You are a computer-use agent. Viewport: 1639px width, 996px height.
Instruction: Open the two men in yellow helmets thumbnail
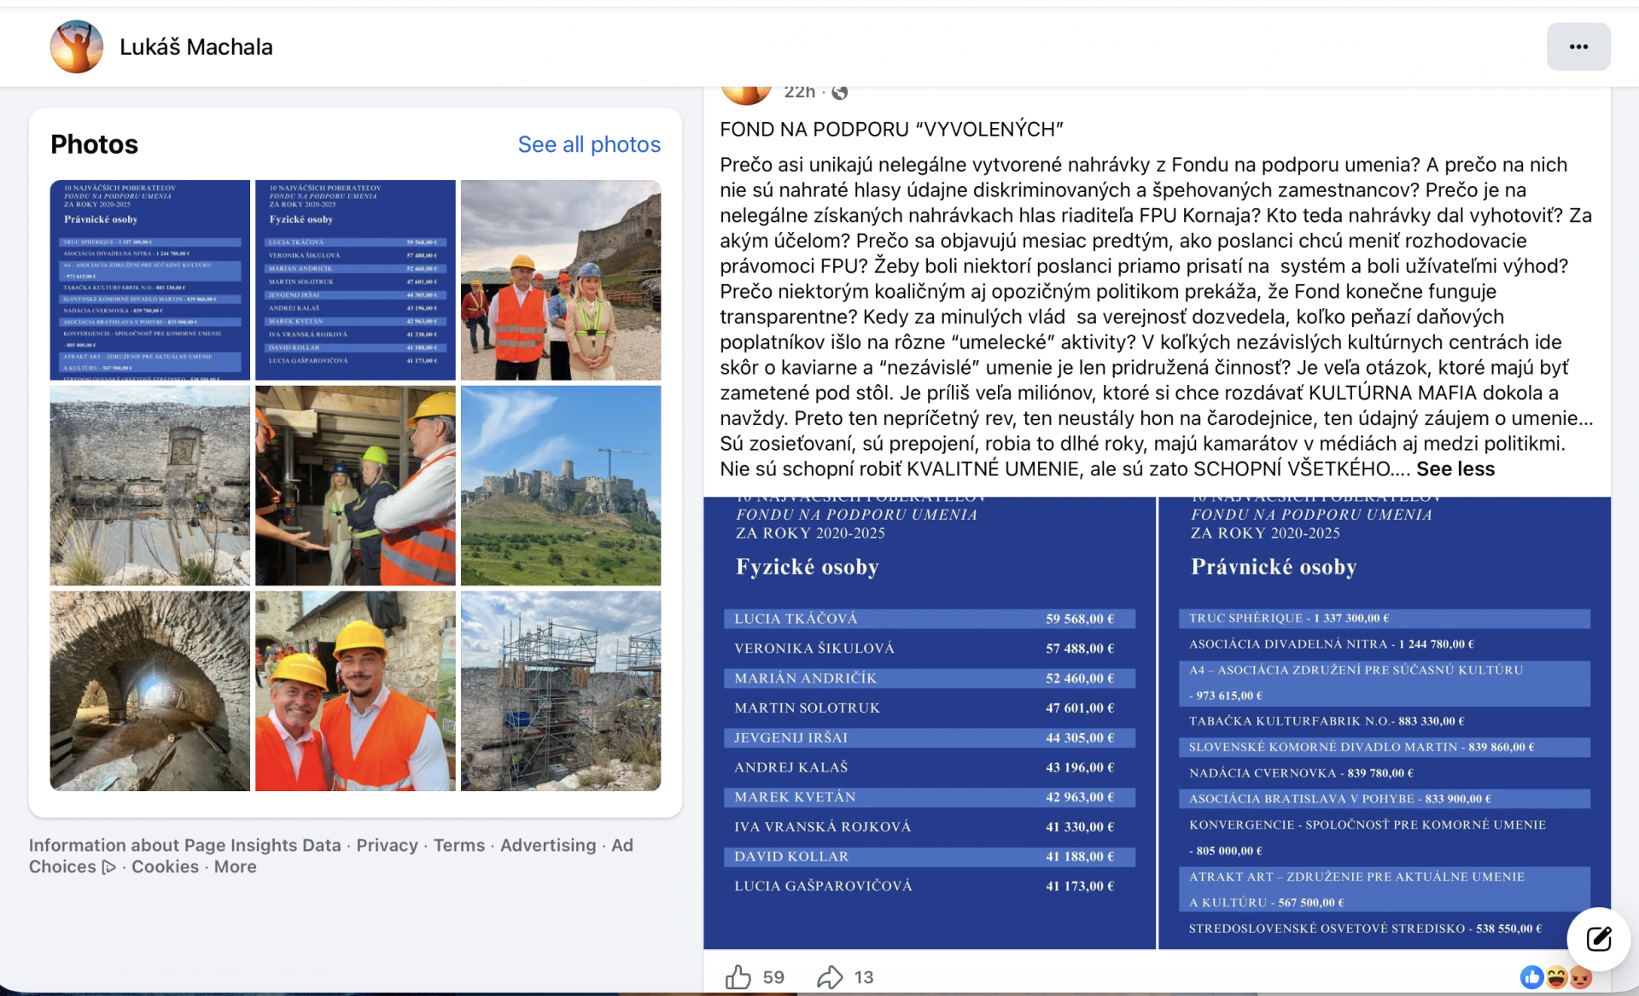click(355, 691)
